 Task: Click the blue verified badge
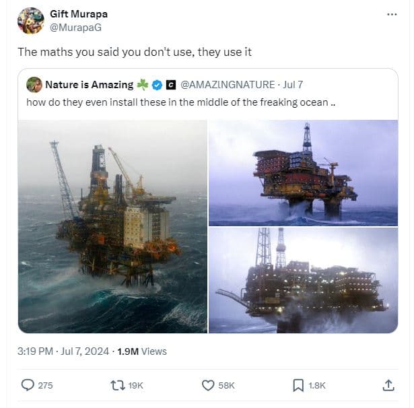[157, 85]
